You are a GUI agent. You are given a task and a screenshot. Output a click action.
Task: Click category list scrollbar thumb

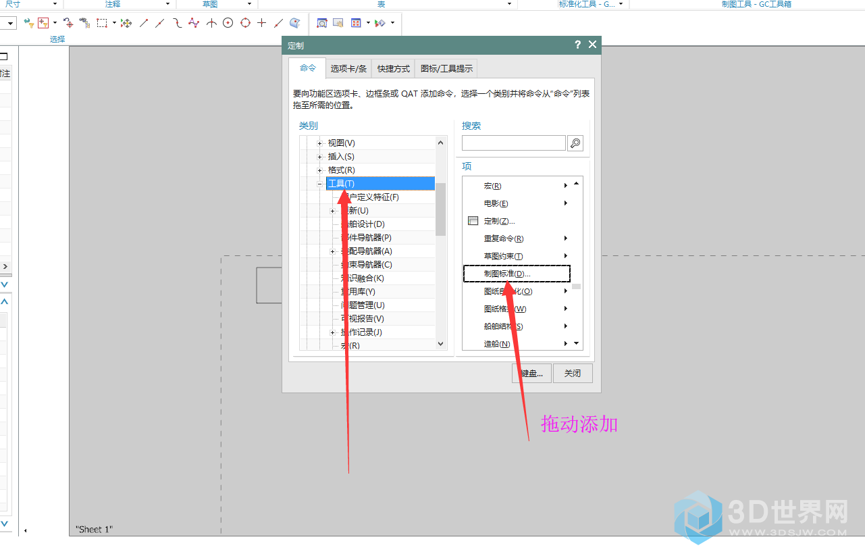[441, 209]
